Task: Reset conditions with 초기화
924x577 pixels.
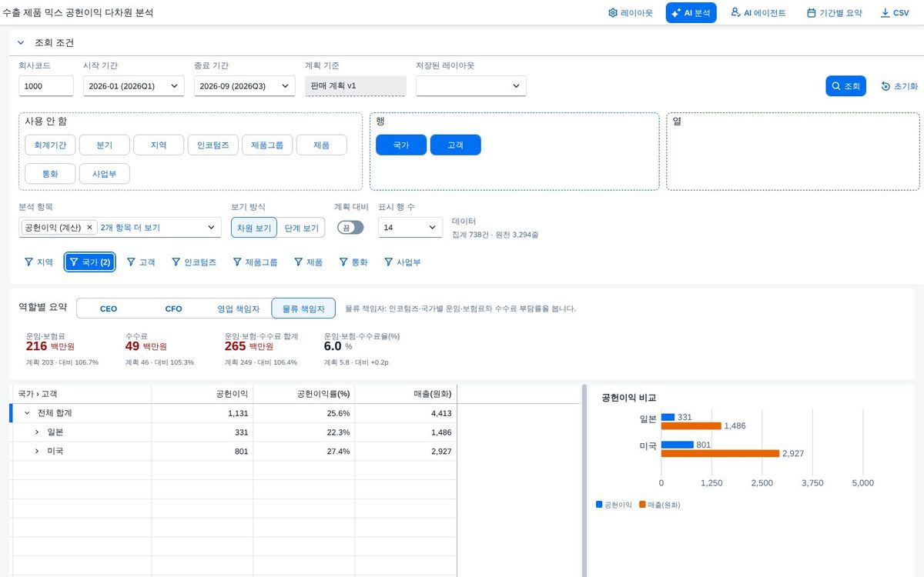Action: [x=899, y=86]
